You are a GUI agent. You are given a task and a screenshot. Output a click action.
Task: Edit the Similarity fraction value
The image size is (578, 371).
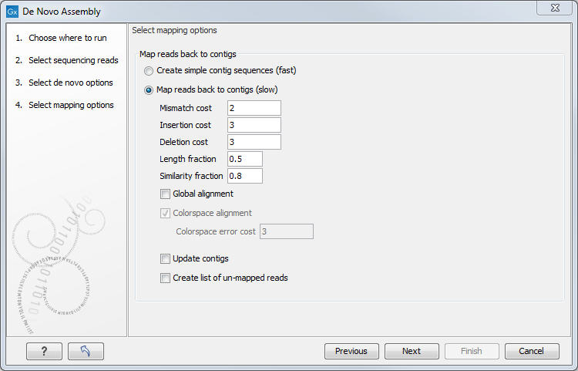point(244,176)
